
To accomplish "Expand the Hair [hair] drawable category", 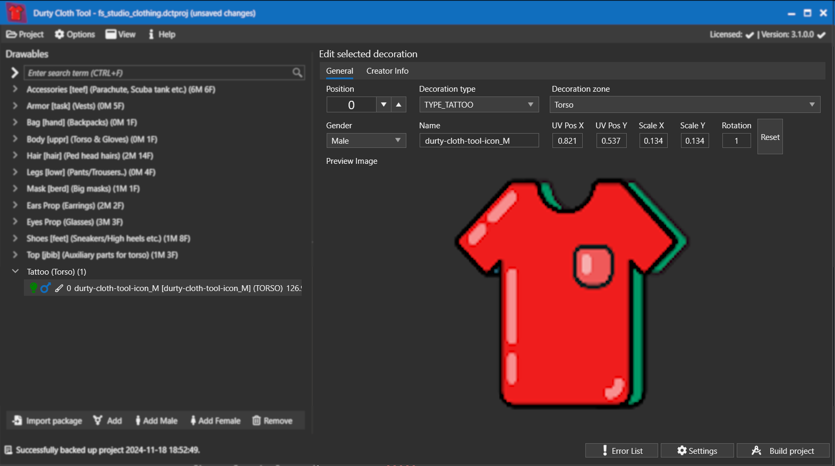I will (15, 156).
